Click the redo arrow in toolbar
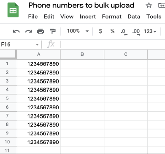Image resolution: width=165 pixels, height=154 pixels. [x=29, y=31]
